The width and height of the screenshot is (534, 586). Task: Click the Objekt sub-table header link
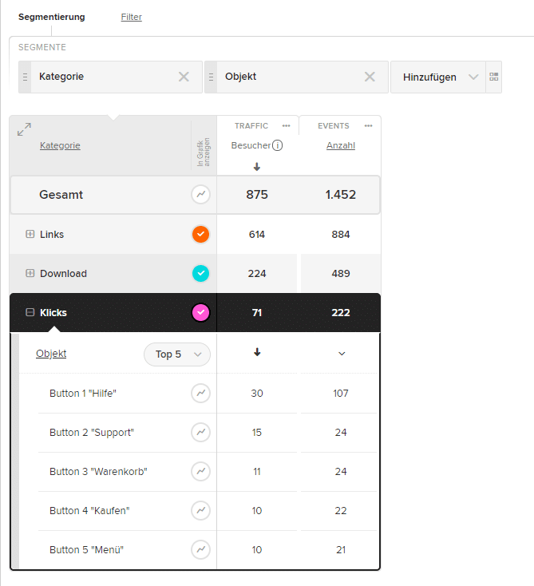click(51, 354)
